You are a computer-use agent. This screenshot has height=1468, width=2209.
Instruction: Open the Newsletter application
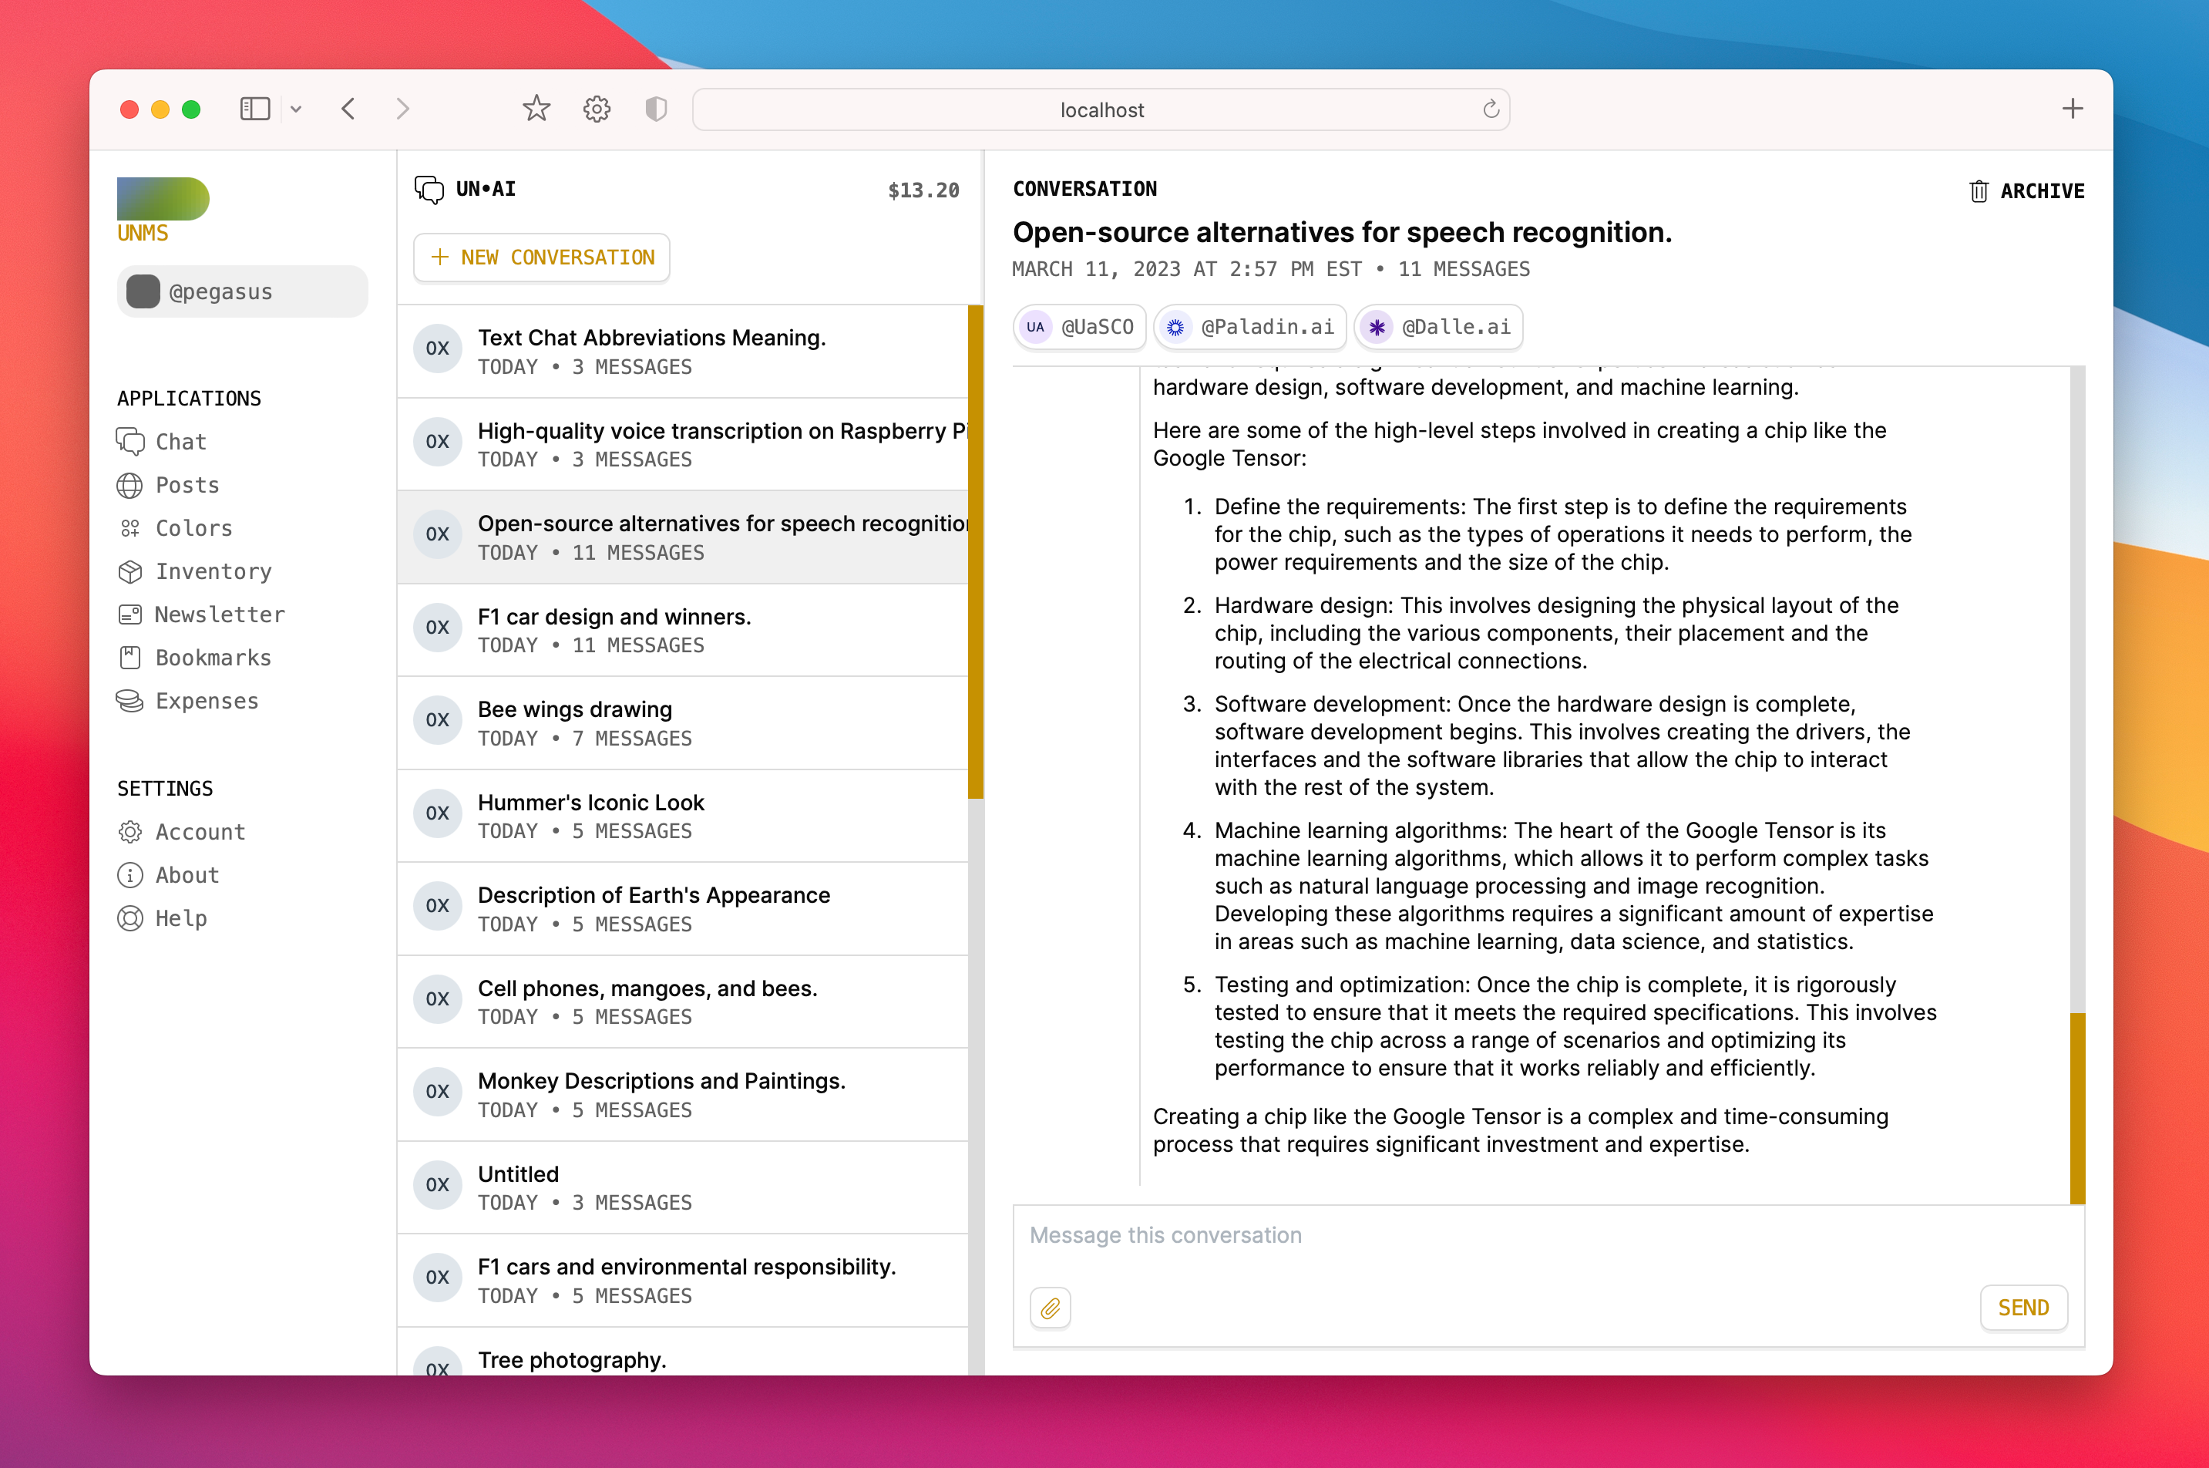(x=220, y=614)
